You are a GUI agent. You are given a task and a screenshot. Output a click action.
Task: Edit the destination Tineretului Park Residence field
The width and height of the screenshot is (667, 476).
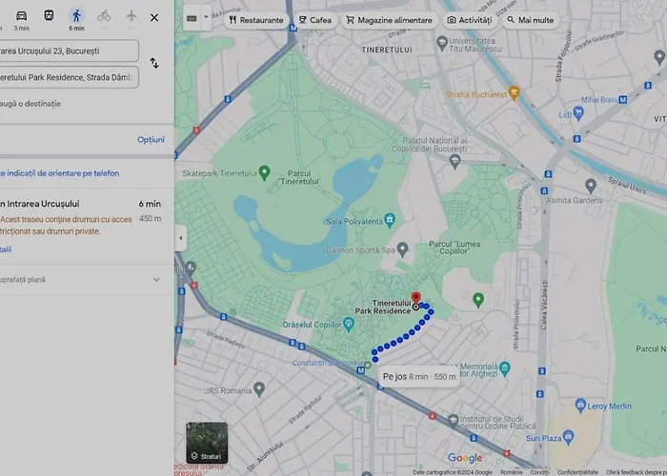pos(69,77)
